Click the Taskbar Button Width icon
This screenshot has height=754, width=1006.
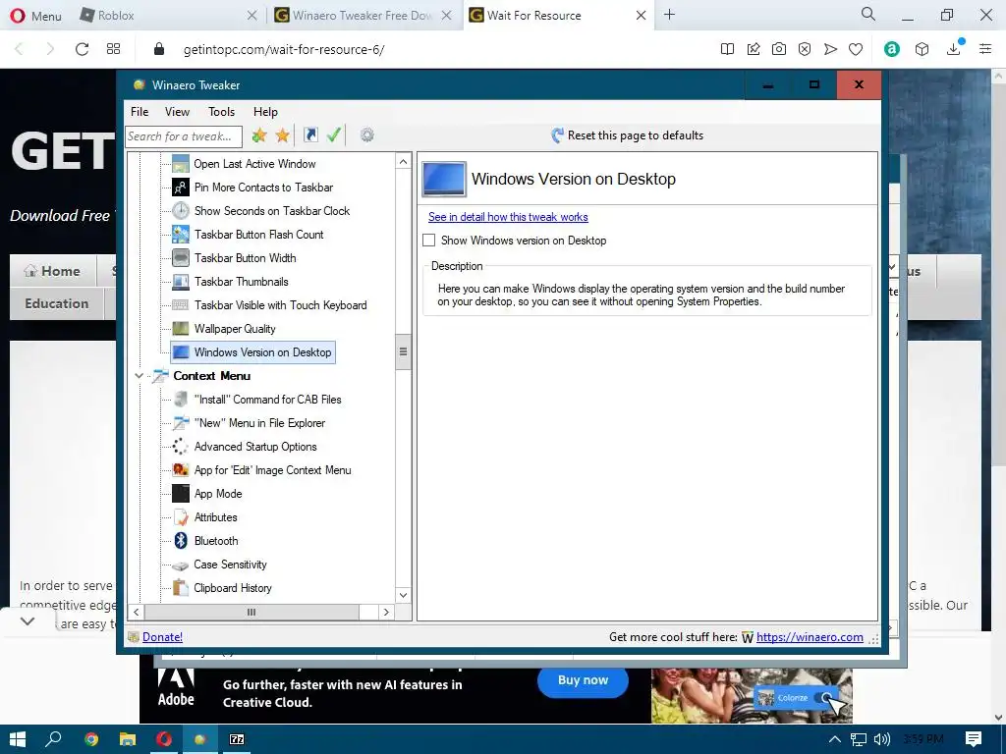pyautogui.click(x=181, y=258)
